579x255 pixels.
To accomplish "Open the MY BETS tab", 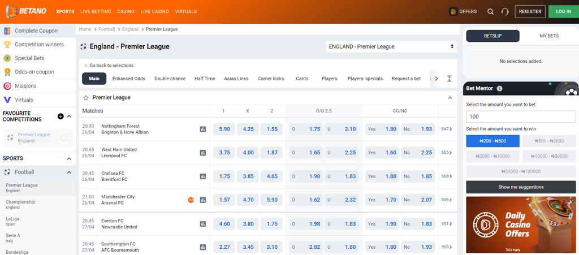I will tap(549, 36).
